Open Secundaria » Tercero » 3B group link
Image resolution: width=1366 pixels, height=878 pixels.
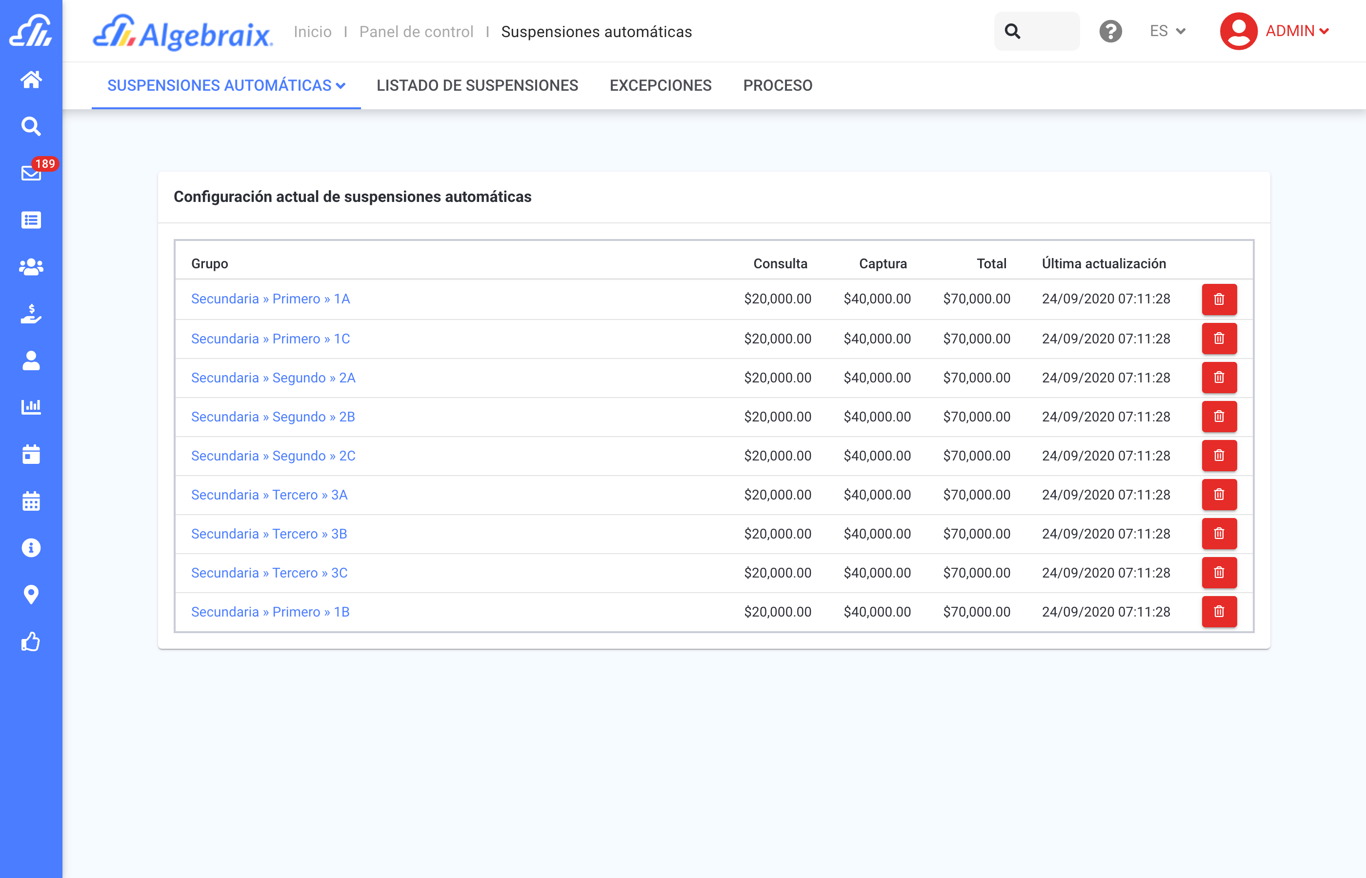click(269, 534)
